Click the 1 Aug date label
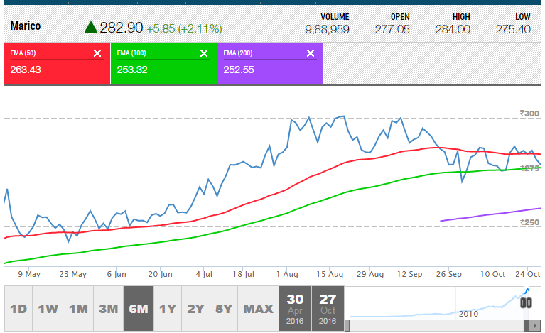Image resolution: width=545 pixels, height=333 pixels. 287,274
